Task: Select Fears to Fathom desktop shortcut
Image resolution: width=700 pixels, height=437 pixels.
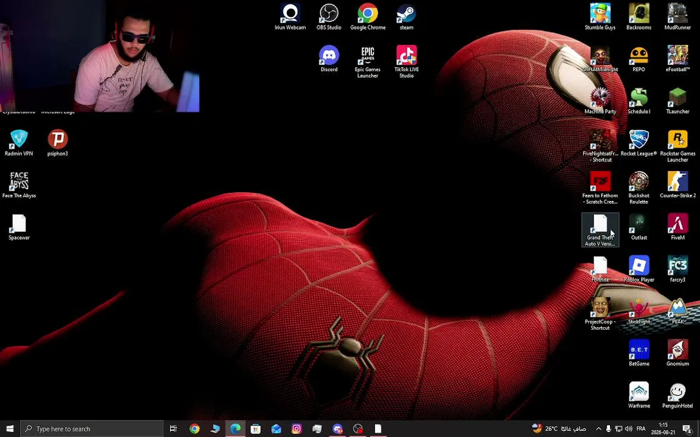Action: point(600,188)
